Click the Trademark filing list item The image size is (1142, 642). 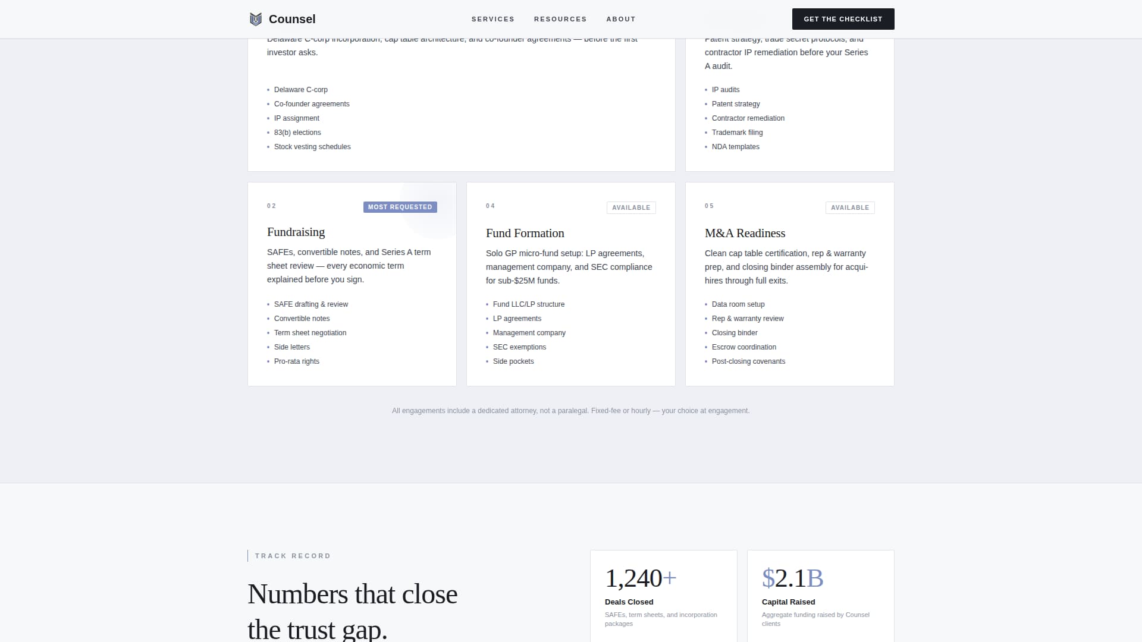tap(737, 132)
